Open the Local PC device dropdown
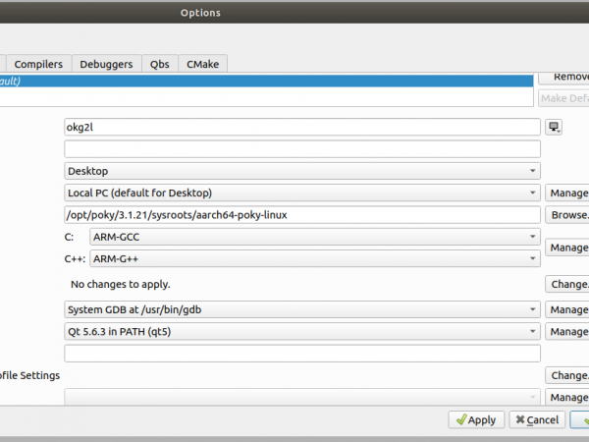Image resolution: width=589 pixels, height=442 pixels. click(x=301, y=193)
